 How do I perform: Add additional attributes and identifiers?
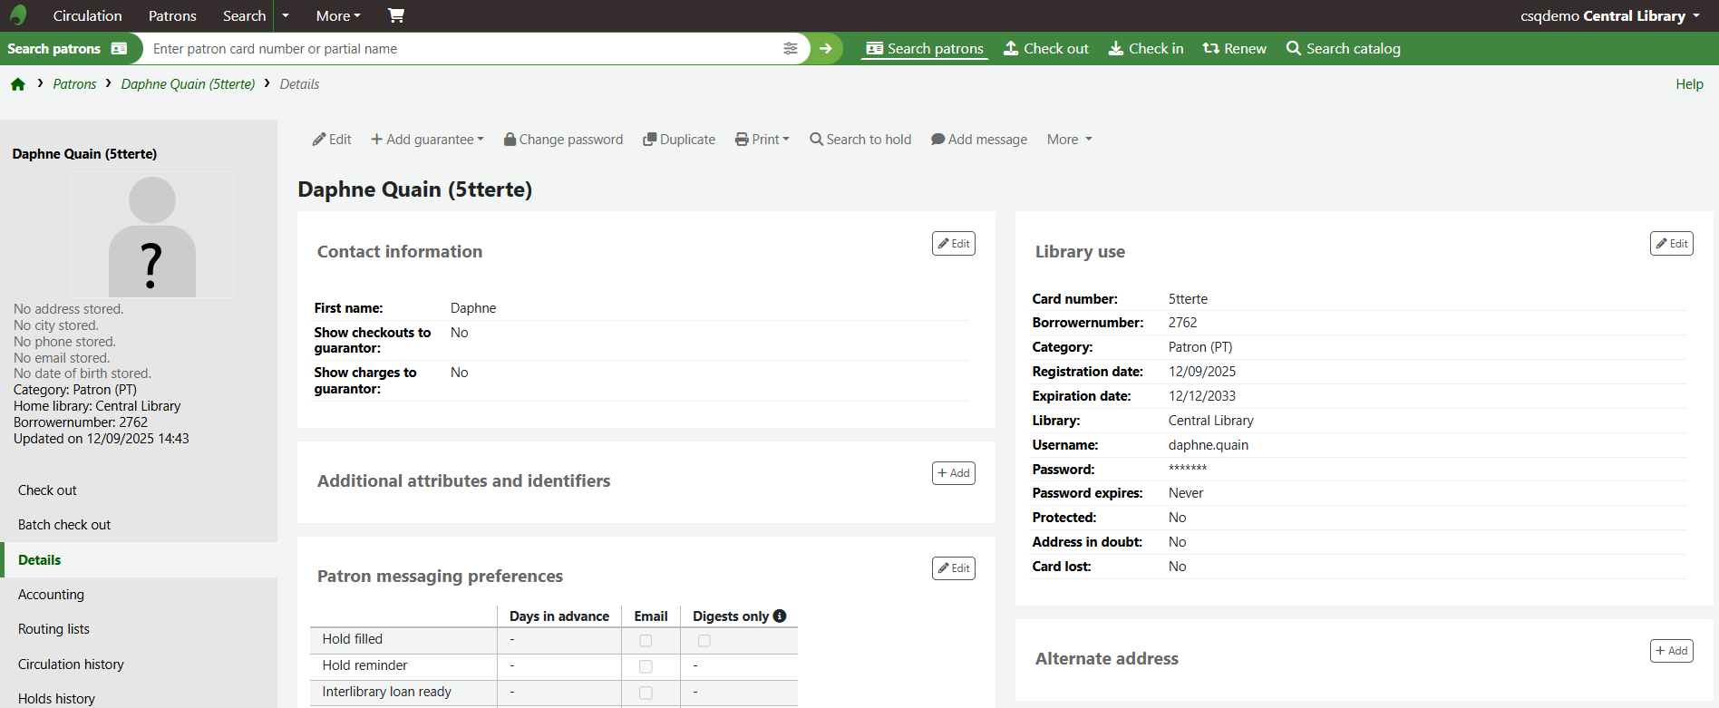[954, 473]
